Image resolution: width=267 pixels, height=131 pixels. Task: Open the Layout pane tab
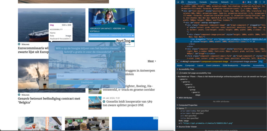tap(200, 66)
